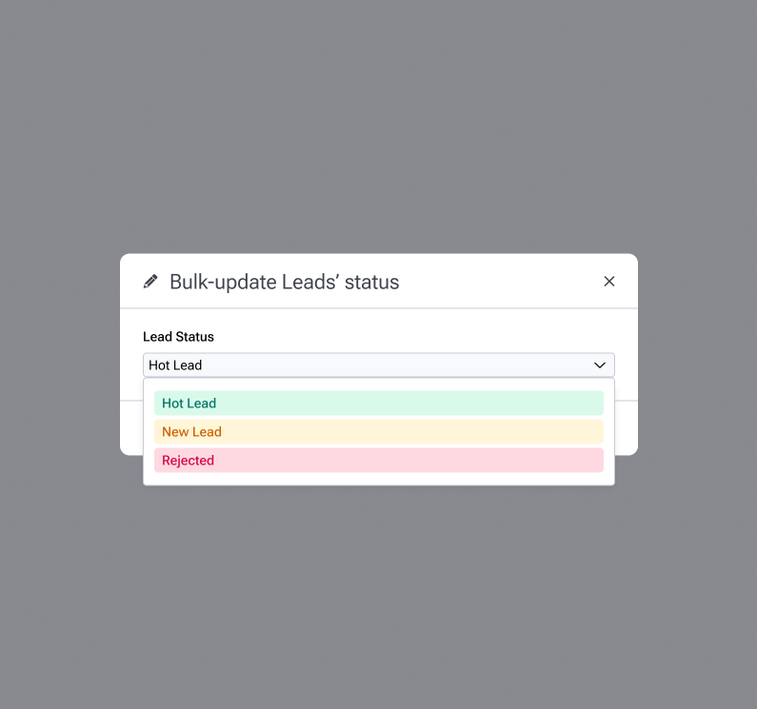757x709 pixels.
Task: Close the Bulk-update Leads' status dialog
Action: click(x=609, y=282)
